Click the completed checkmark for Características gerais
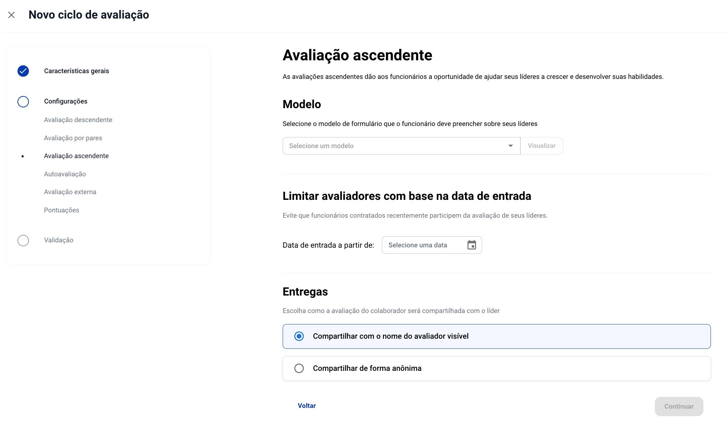728x434 pixels. point(23,71)
